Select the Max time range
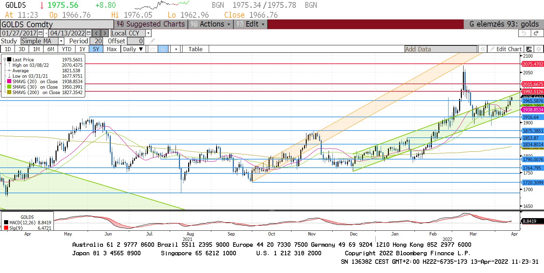 point(111,49)
